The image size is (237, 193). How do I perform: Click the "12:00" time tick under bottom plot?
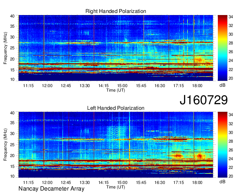47,183
